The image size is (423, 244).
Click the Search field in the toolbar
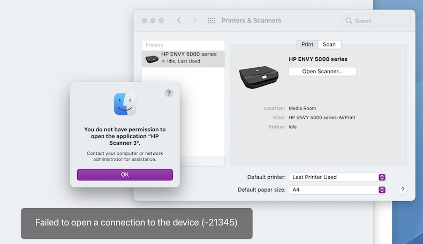[x=376, y=21]
